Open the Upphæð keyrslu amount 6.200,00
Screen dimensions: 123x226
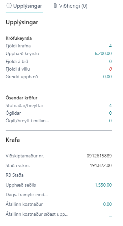pyautogui.click(x=103, y=54)
